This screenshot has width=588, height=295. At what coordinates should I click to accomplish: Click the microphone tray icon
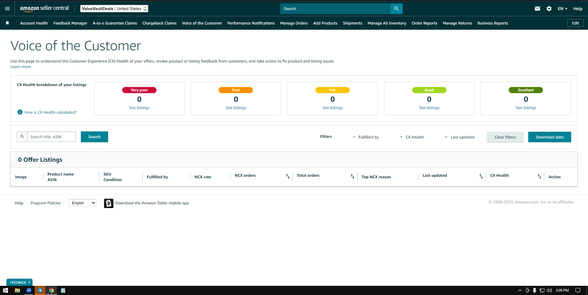pyautogui.click(x=534, y=290)
